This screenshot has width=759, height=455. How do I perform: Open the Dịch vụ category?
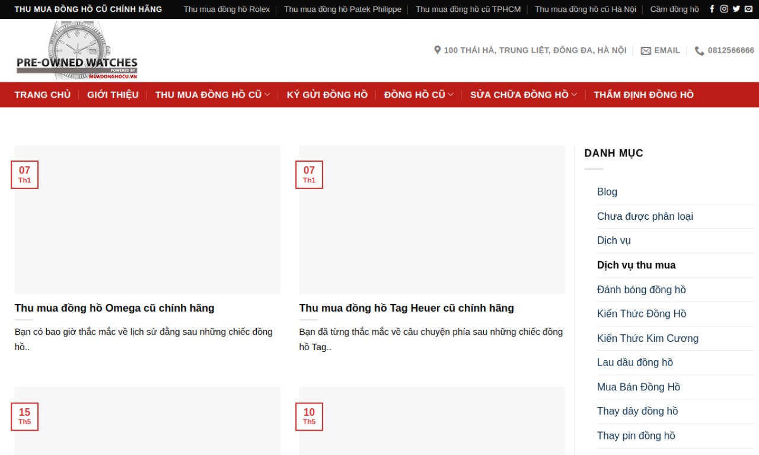tap(614, 241)
